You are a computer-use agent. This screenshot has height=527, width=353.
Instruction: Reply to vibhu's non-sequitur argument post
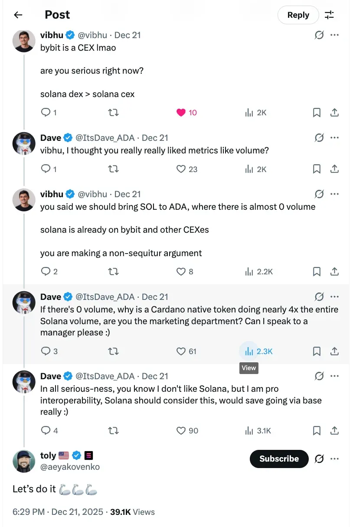point(46,272)
